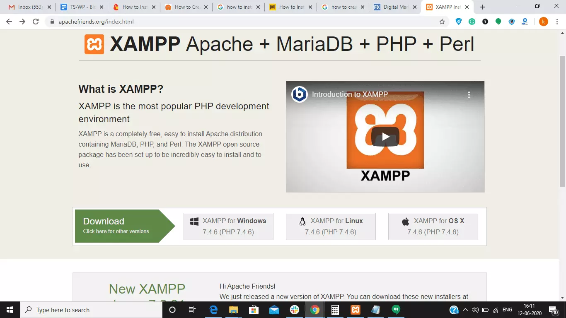
Task: Close the Gmail Inbox tab
Action: pos(49,7)
